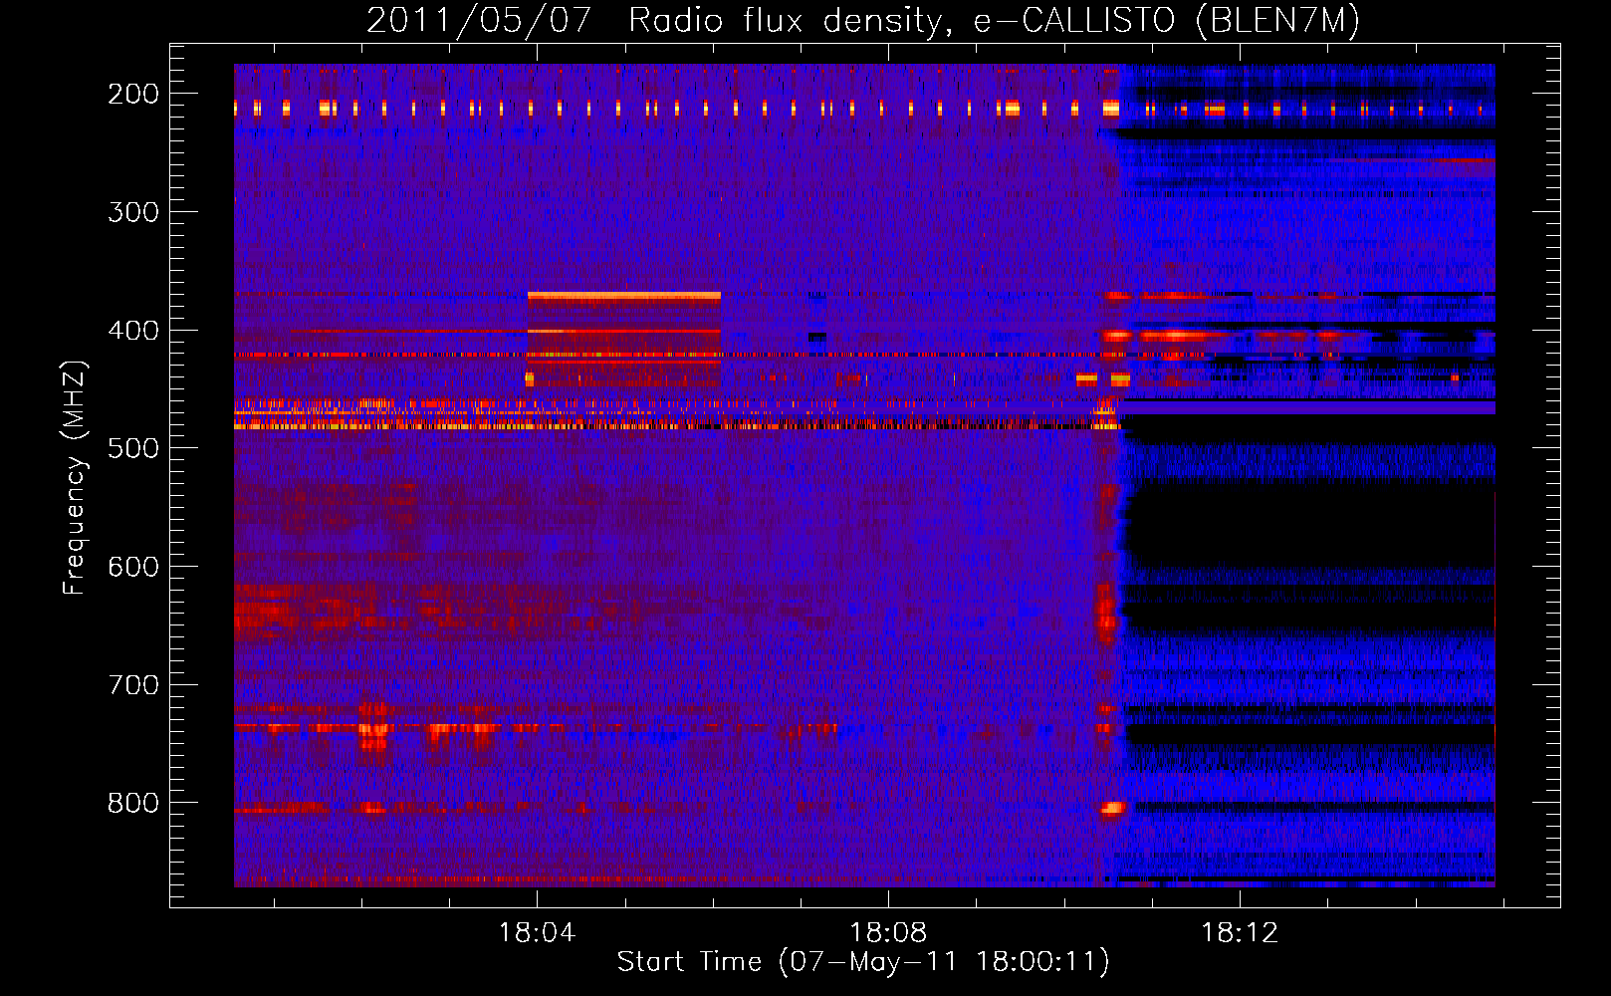Screen dimensions: 1611x996
Task: Click the 500 frequency tick label
Action: coord(133,448)
